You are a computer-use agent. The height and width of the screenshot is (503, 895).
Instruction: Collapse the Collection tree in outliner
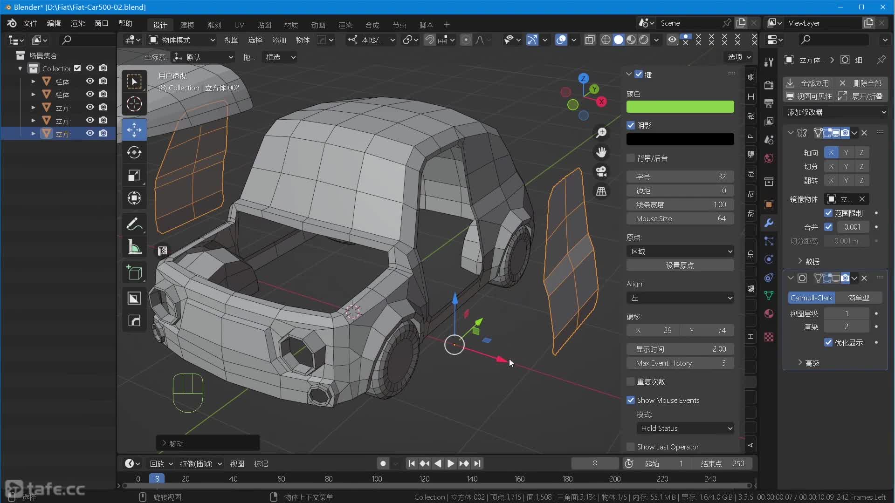tap(20, 68)
